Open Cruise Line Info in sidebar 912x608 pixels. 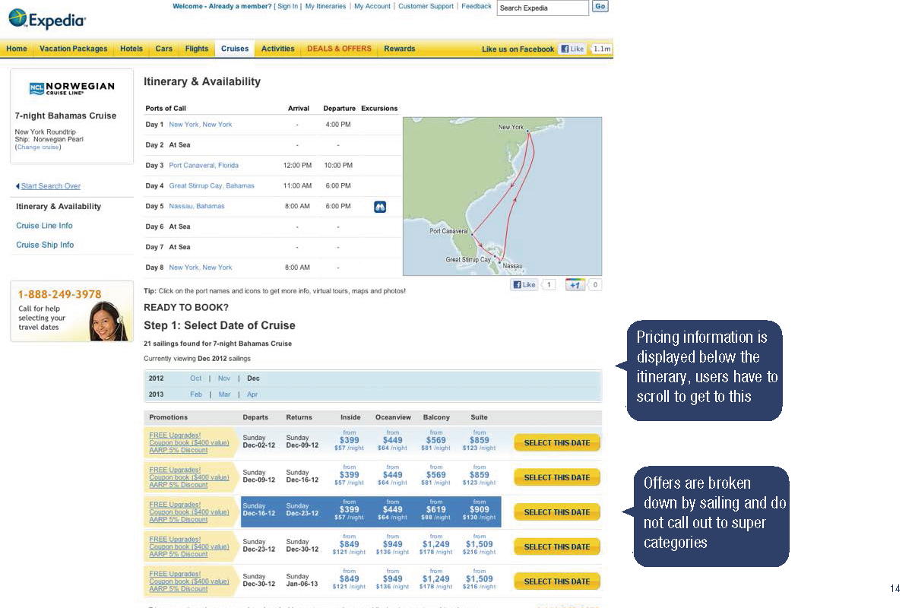[x=45, y=226]
